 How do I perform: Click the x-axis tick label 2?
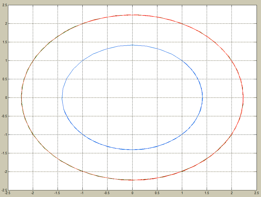pyautogui.click(x=232, y=193)
